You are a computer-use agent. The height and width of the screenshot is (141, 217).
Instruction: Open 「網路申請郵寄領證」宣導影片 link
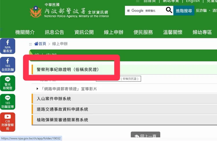click(69, 89)
